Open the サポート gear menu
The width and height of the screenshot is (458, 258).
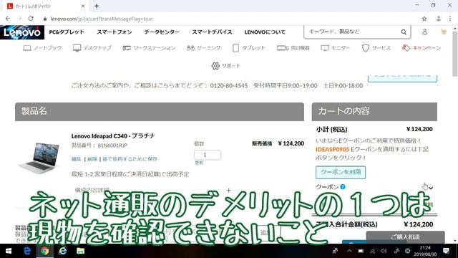(x=226, y=66)
